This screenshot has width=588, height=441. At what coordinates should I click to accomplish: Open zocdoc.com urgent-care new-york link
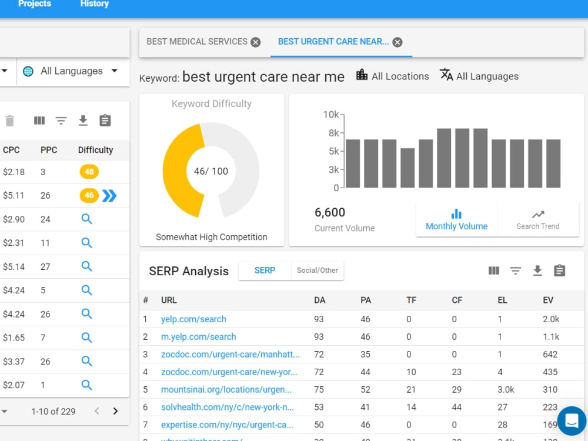[x=229, y=372]
